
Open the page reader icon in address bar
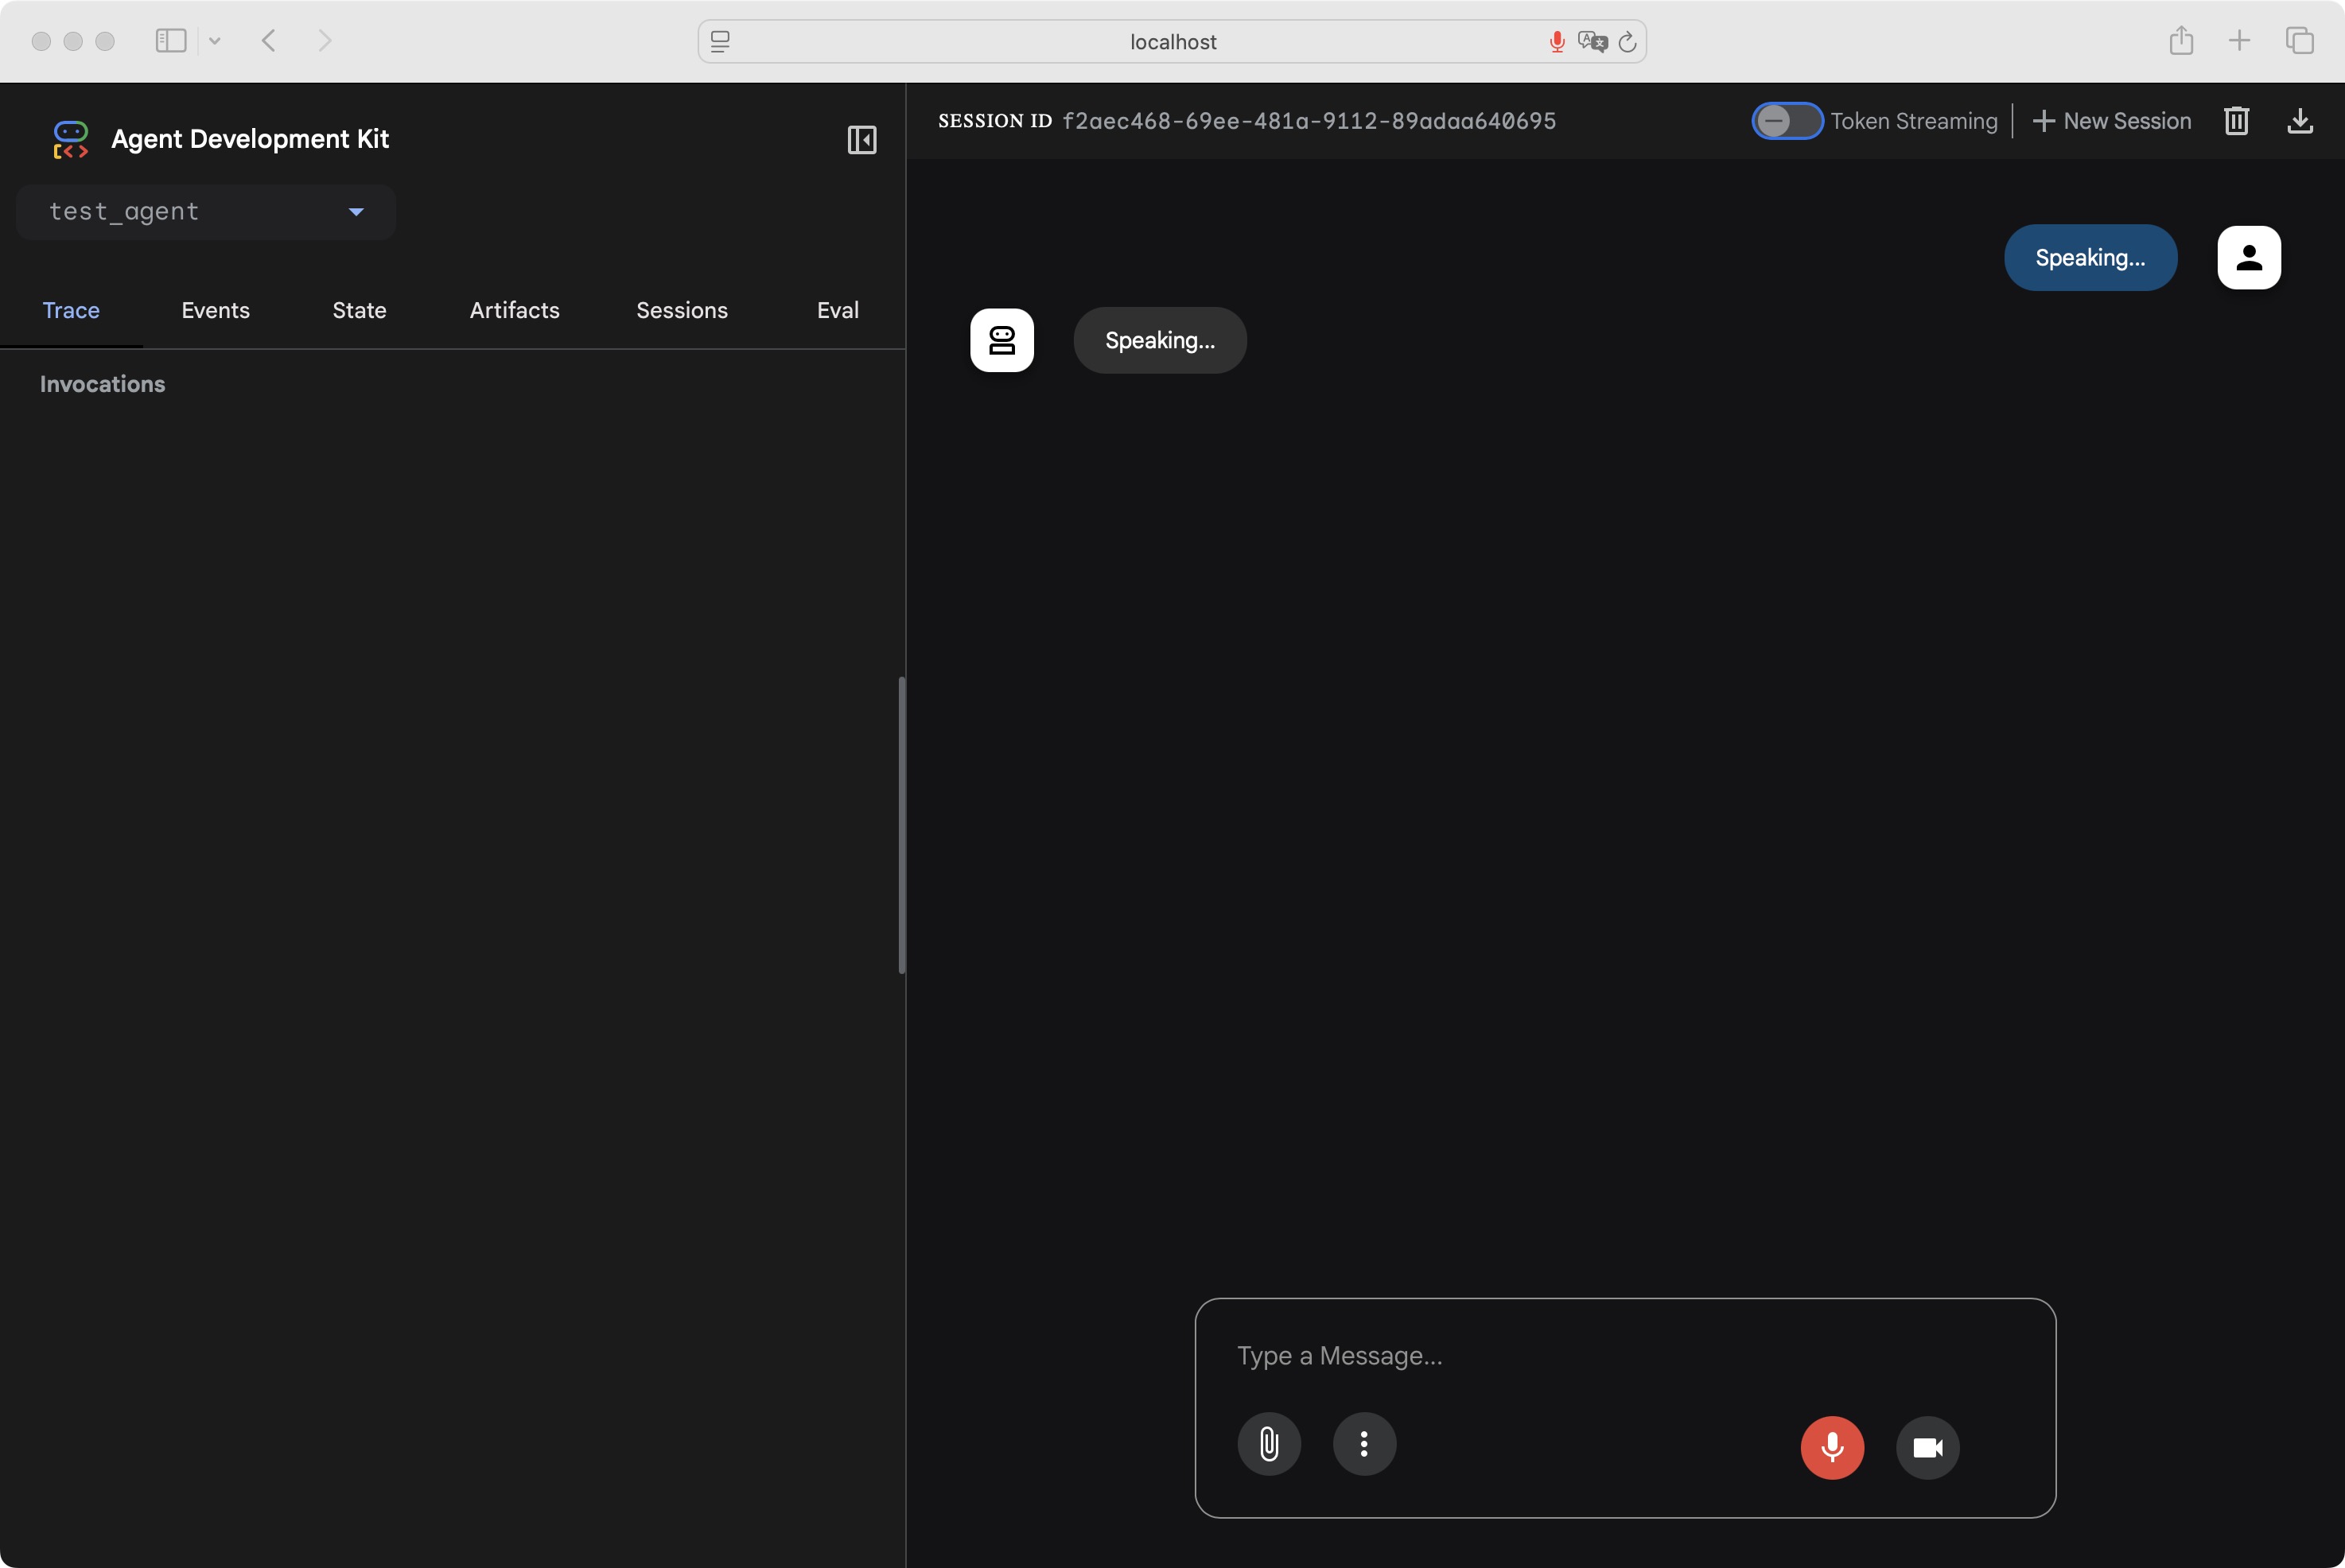click(721, 41)
